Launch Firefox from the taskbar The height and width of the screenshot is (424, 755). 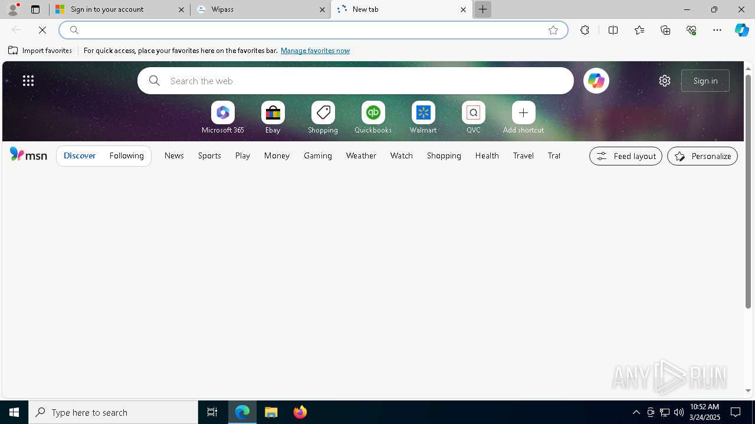(300, 412)
